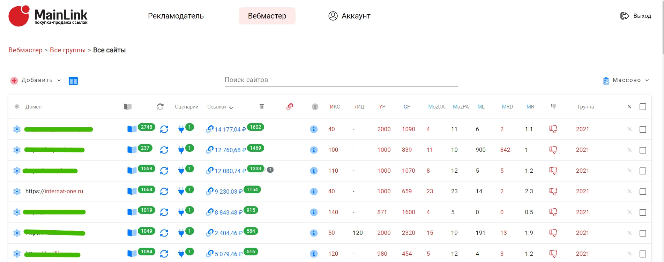This screenshot has width=664, height=262.
Task: Click the blue columns layout icon
Action: tap(73, 81)
